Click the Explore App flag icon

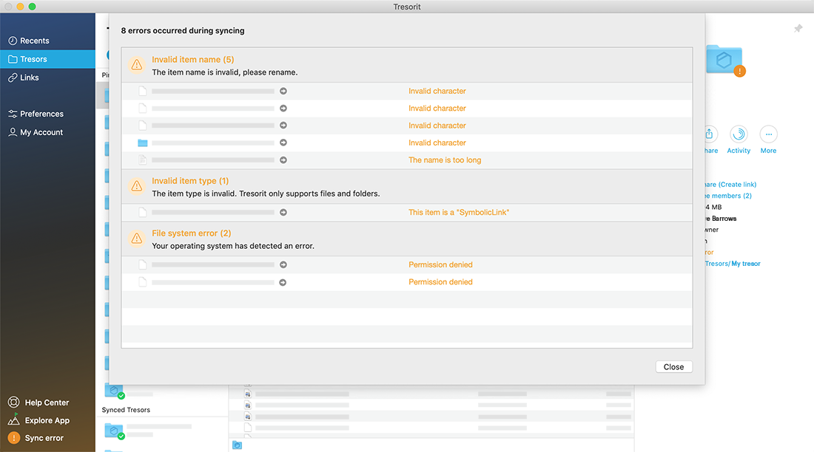pyautogui.click(x=15, y=420)
